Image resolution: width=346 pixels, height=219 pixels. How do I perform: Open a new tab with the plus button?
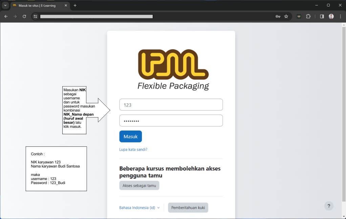point(75,5)
